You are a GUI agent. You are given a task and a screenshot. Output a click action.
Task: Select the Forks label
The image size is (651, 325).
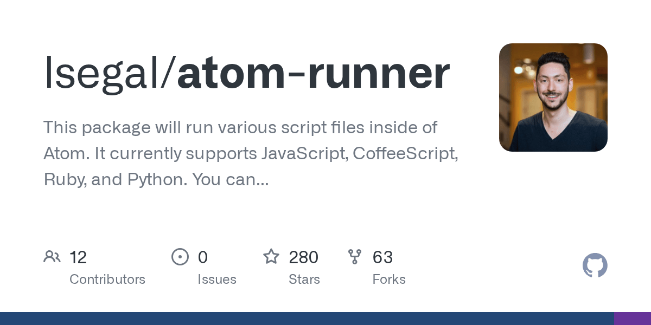(x=389, y=279)
